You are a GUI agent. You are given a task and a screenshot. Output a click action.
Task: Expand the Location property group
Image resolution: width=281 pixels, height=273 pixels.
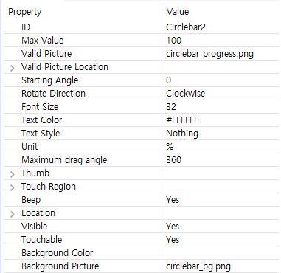[x=12, y=214]
